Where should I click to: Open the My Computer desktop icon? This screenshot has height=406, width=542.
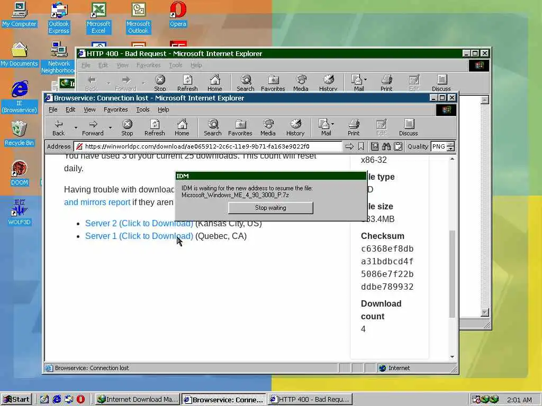coord(19,14)
